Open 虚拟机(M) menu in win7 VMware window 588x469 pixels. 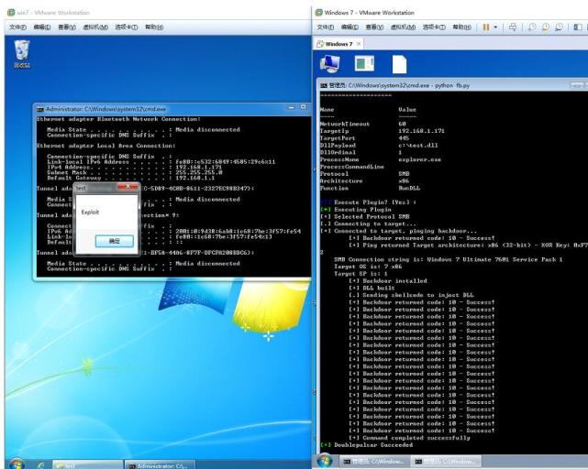point(95,27)
